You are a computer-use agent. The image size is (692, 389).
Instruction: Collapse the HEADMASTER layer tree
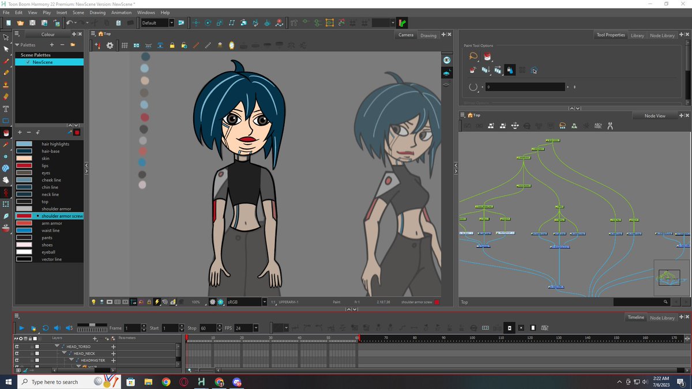tap(71, 360)
